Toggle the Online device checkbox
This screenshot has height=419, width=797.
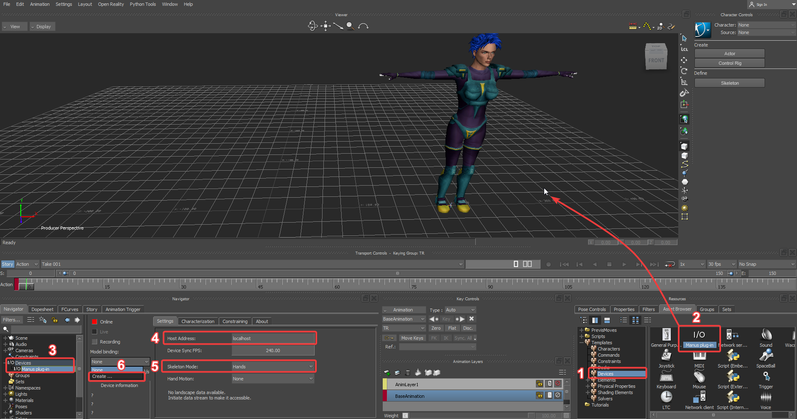(95, 322)
